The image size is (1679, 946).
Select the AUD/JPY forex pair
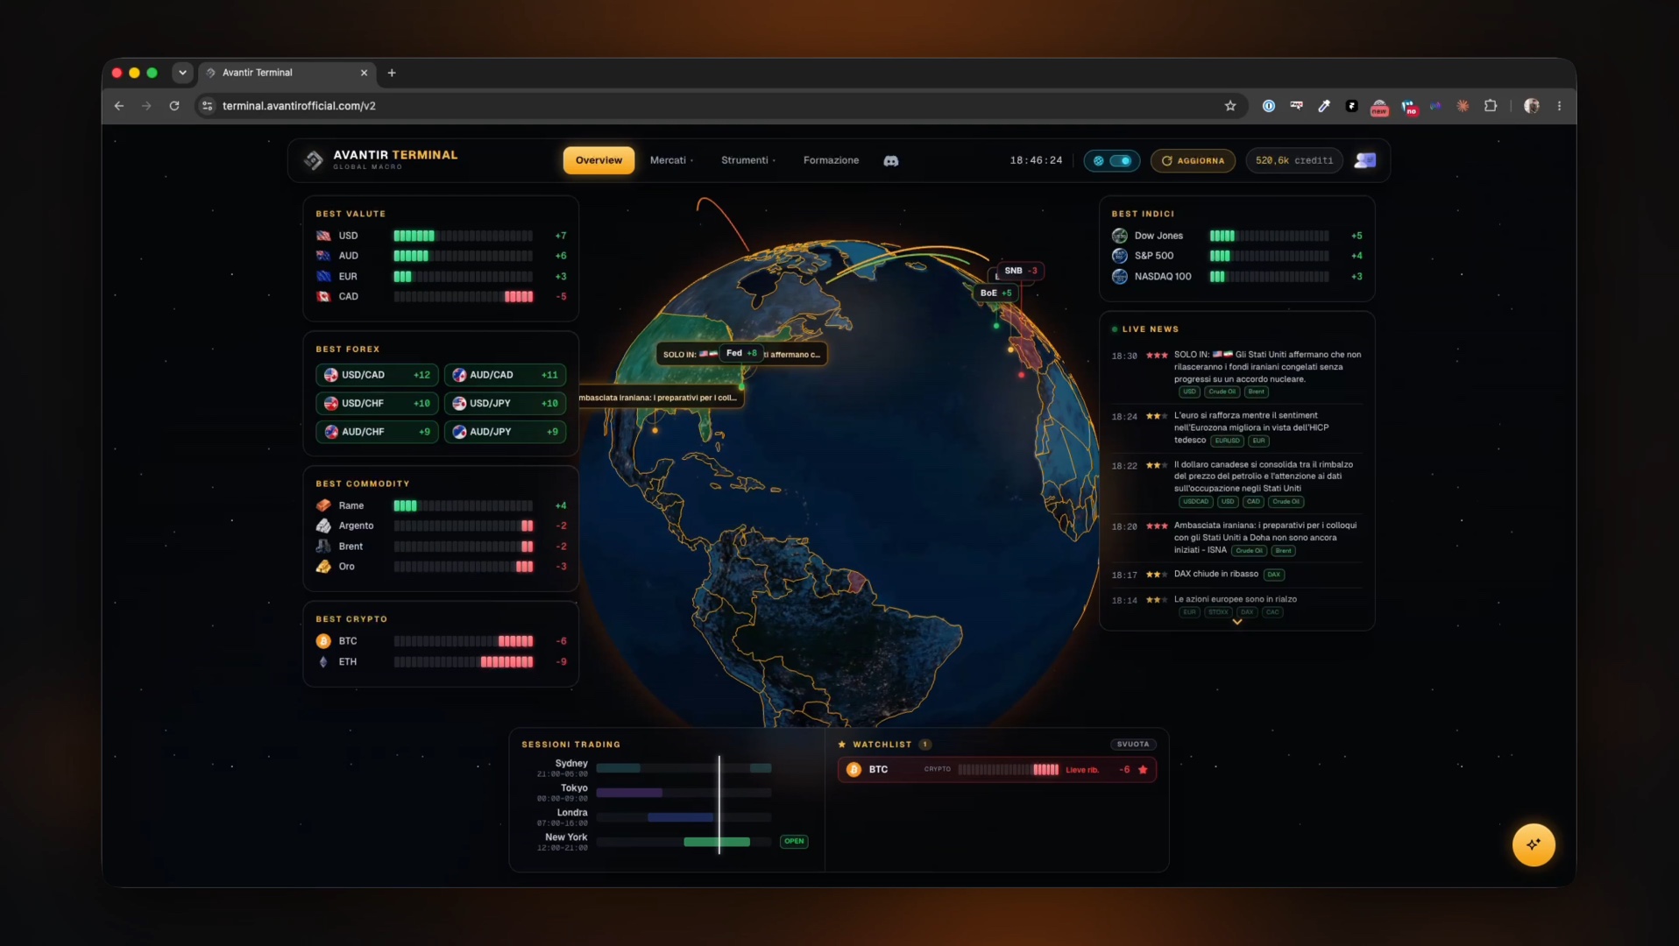click(505, 432)
